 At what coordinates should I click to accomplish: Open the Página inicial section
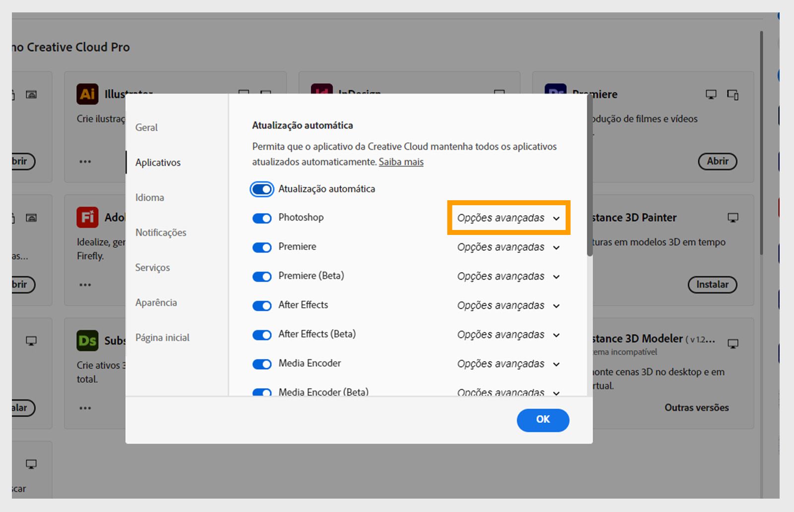click(x=162, y=338)
